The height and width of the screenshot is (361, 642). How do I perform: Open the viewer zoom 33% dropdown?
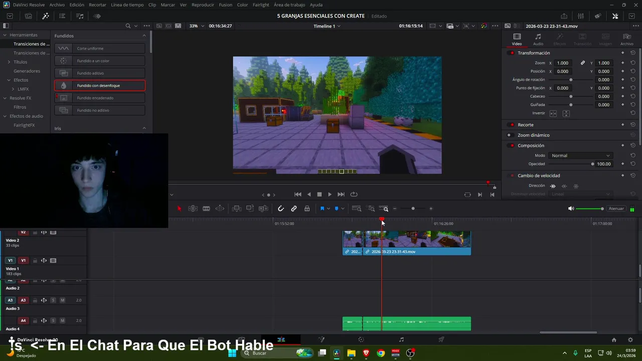point(196,26)
